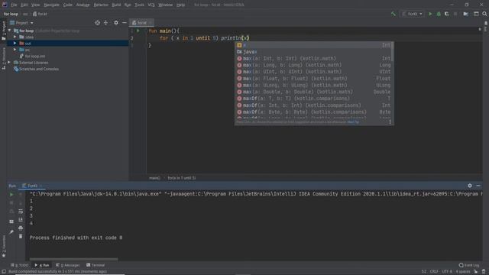Expand the out folder arrow

[x=15, y=43]
